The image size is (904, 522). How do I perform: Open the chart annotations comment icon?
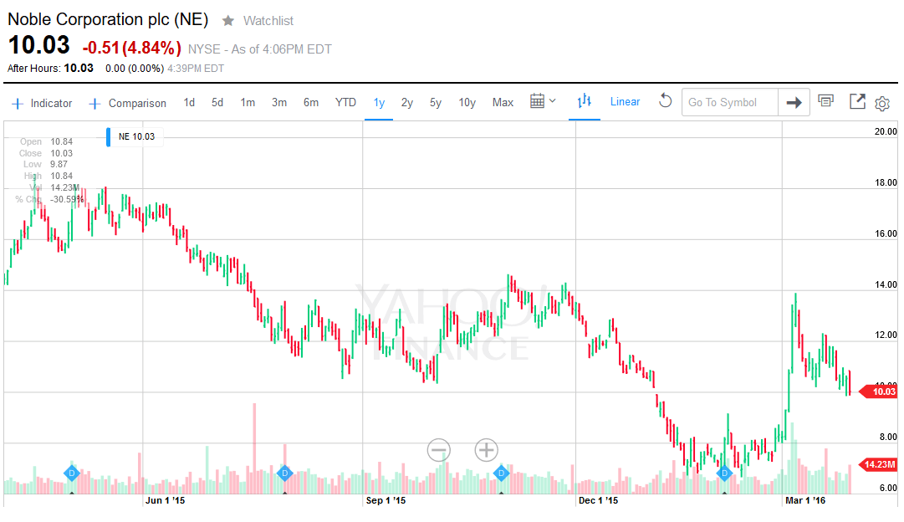[825, 101]
